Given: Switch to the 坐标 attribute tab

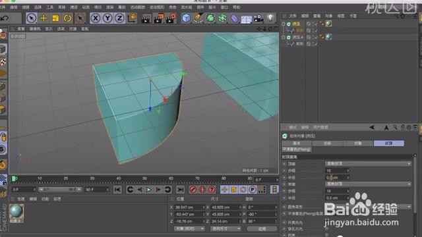Looking at the screenshot, I should (x=327, y=144).
